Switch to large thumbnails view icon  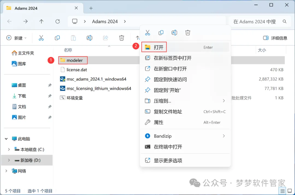click(x=290, y=191)
